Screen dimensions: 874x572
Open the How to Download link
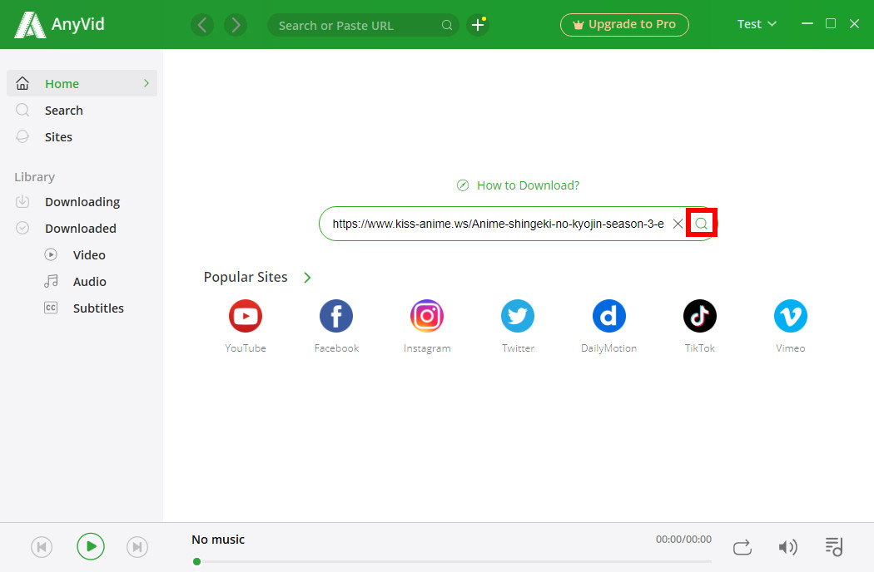pyautogui.click(x=519, y=185)
